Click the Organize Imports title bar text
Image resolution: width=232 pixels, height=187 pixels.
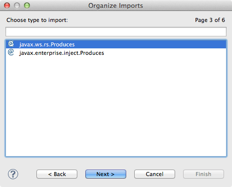[116, 5]
